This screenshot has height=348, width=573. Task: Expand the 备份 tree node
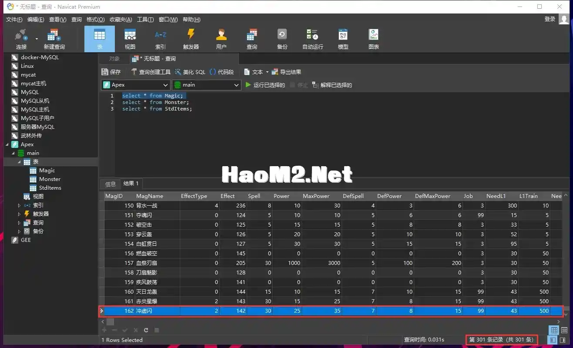point(19,231)
